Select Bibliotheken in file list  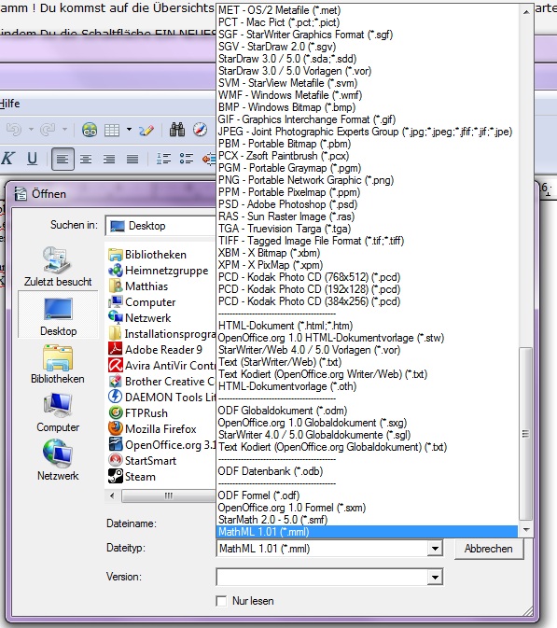point(147,255)
